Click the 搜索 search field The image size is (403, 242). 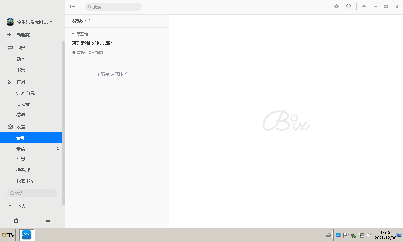(113, 7)
